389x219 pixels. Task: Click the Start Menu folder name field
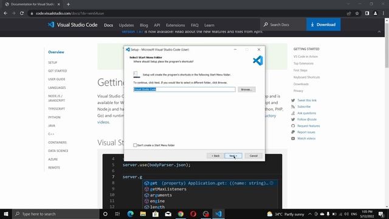pos(184,89)
